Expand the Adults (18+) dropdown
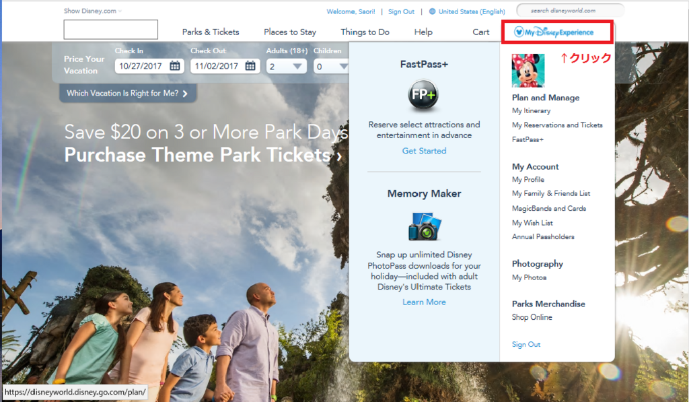Image resolution: width=689 pixels, height=402 pixels. tap(287, 67)
